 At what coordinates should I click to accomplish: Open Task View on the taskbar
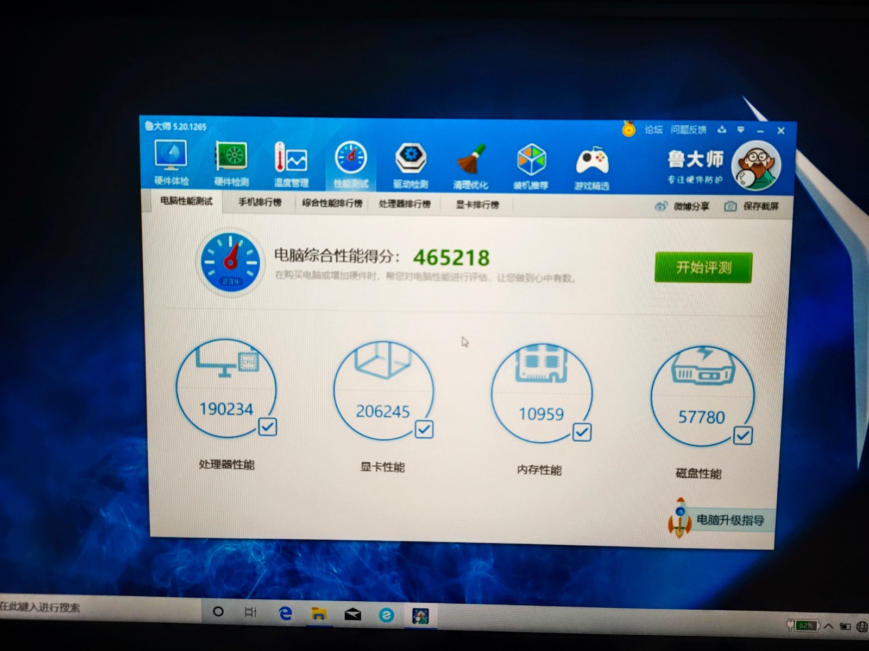[x=250, y=612]
